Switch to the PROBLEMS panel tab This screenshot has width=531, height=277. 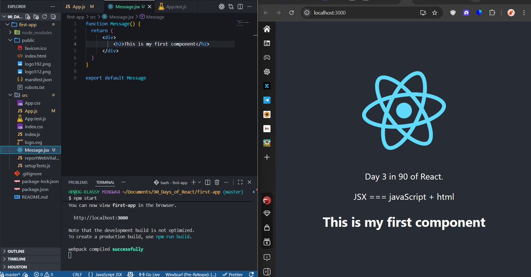pyautogui.click(x=78, y=182)
